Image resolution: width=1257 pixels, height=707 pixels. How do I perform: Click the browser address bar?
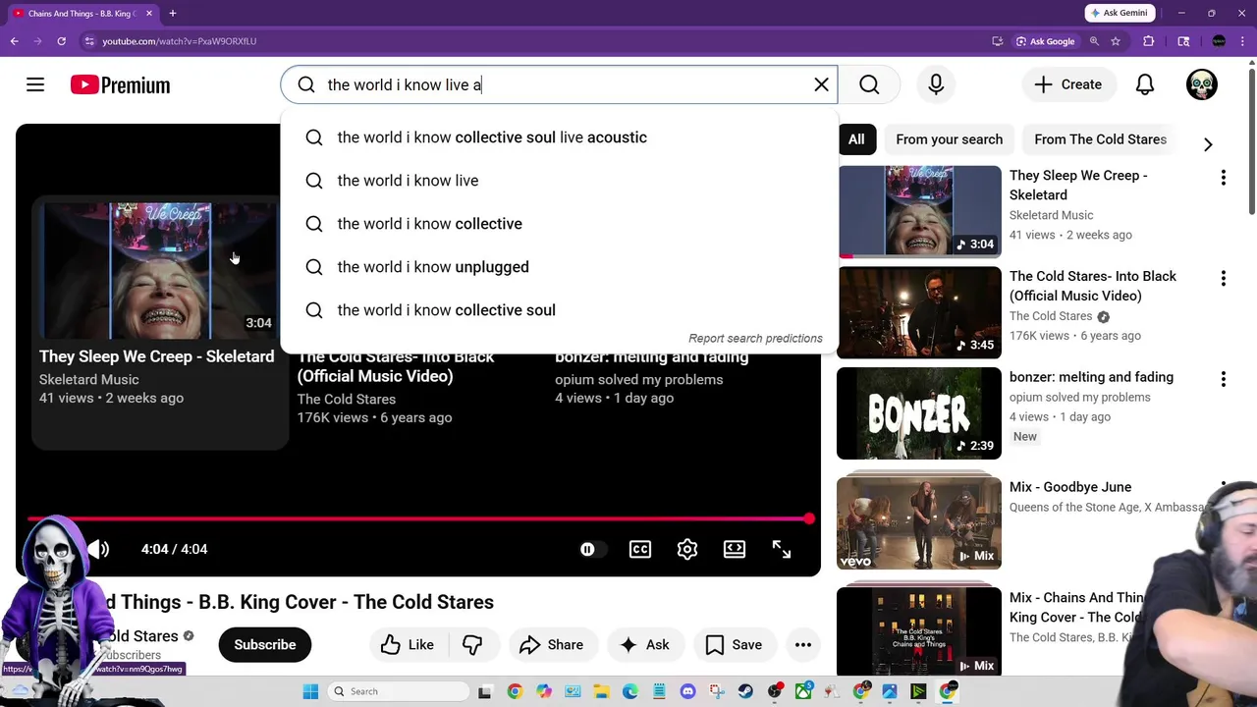(530, 41)
